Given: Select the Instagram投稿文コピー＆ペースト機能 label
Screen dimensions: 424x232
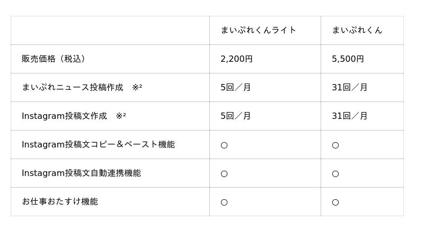Looking at the screenshot, I should click(98, 144).
